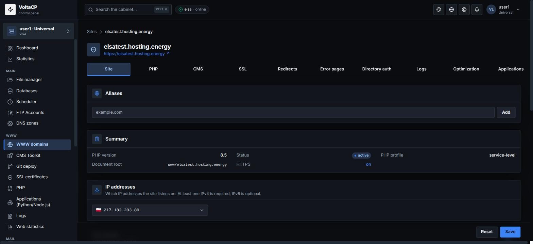The width and height of the screenshot is (533, 244).
Task: Open WWW domains in the sidebar
Action: pos(37,145)
